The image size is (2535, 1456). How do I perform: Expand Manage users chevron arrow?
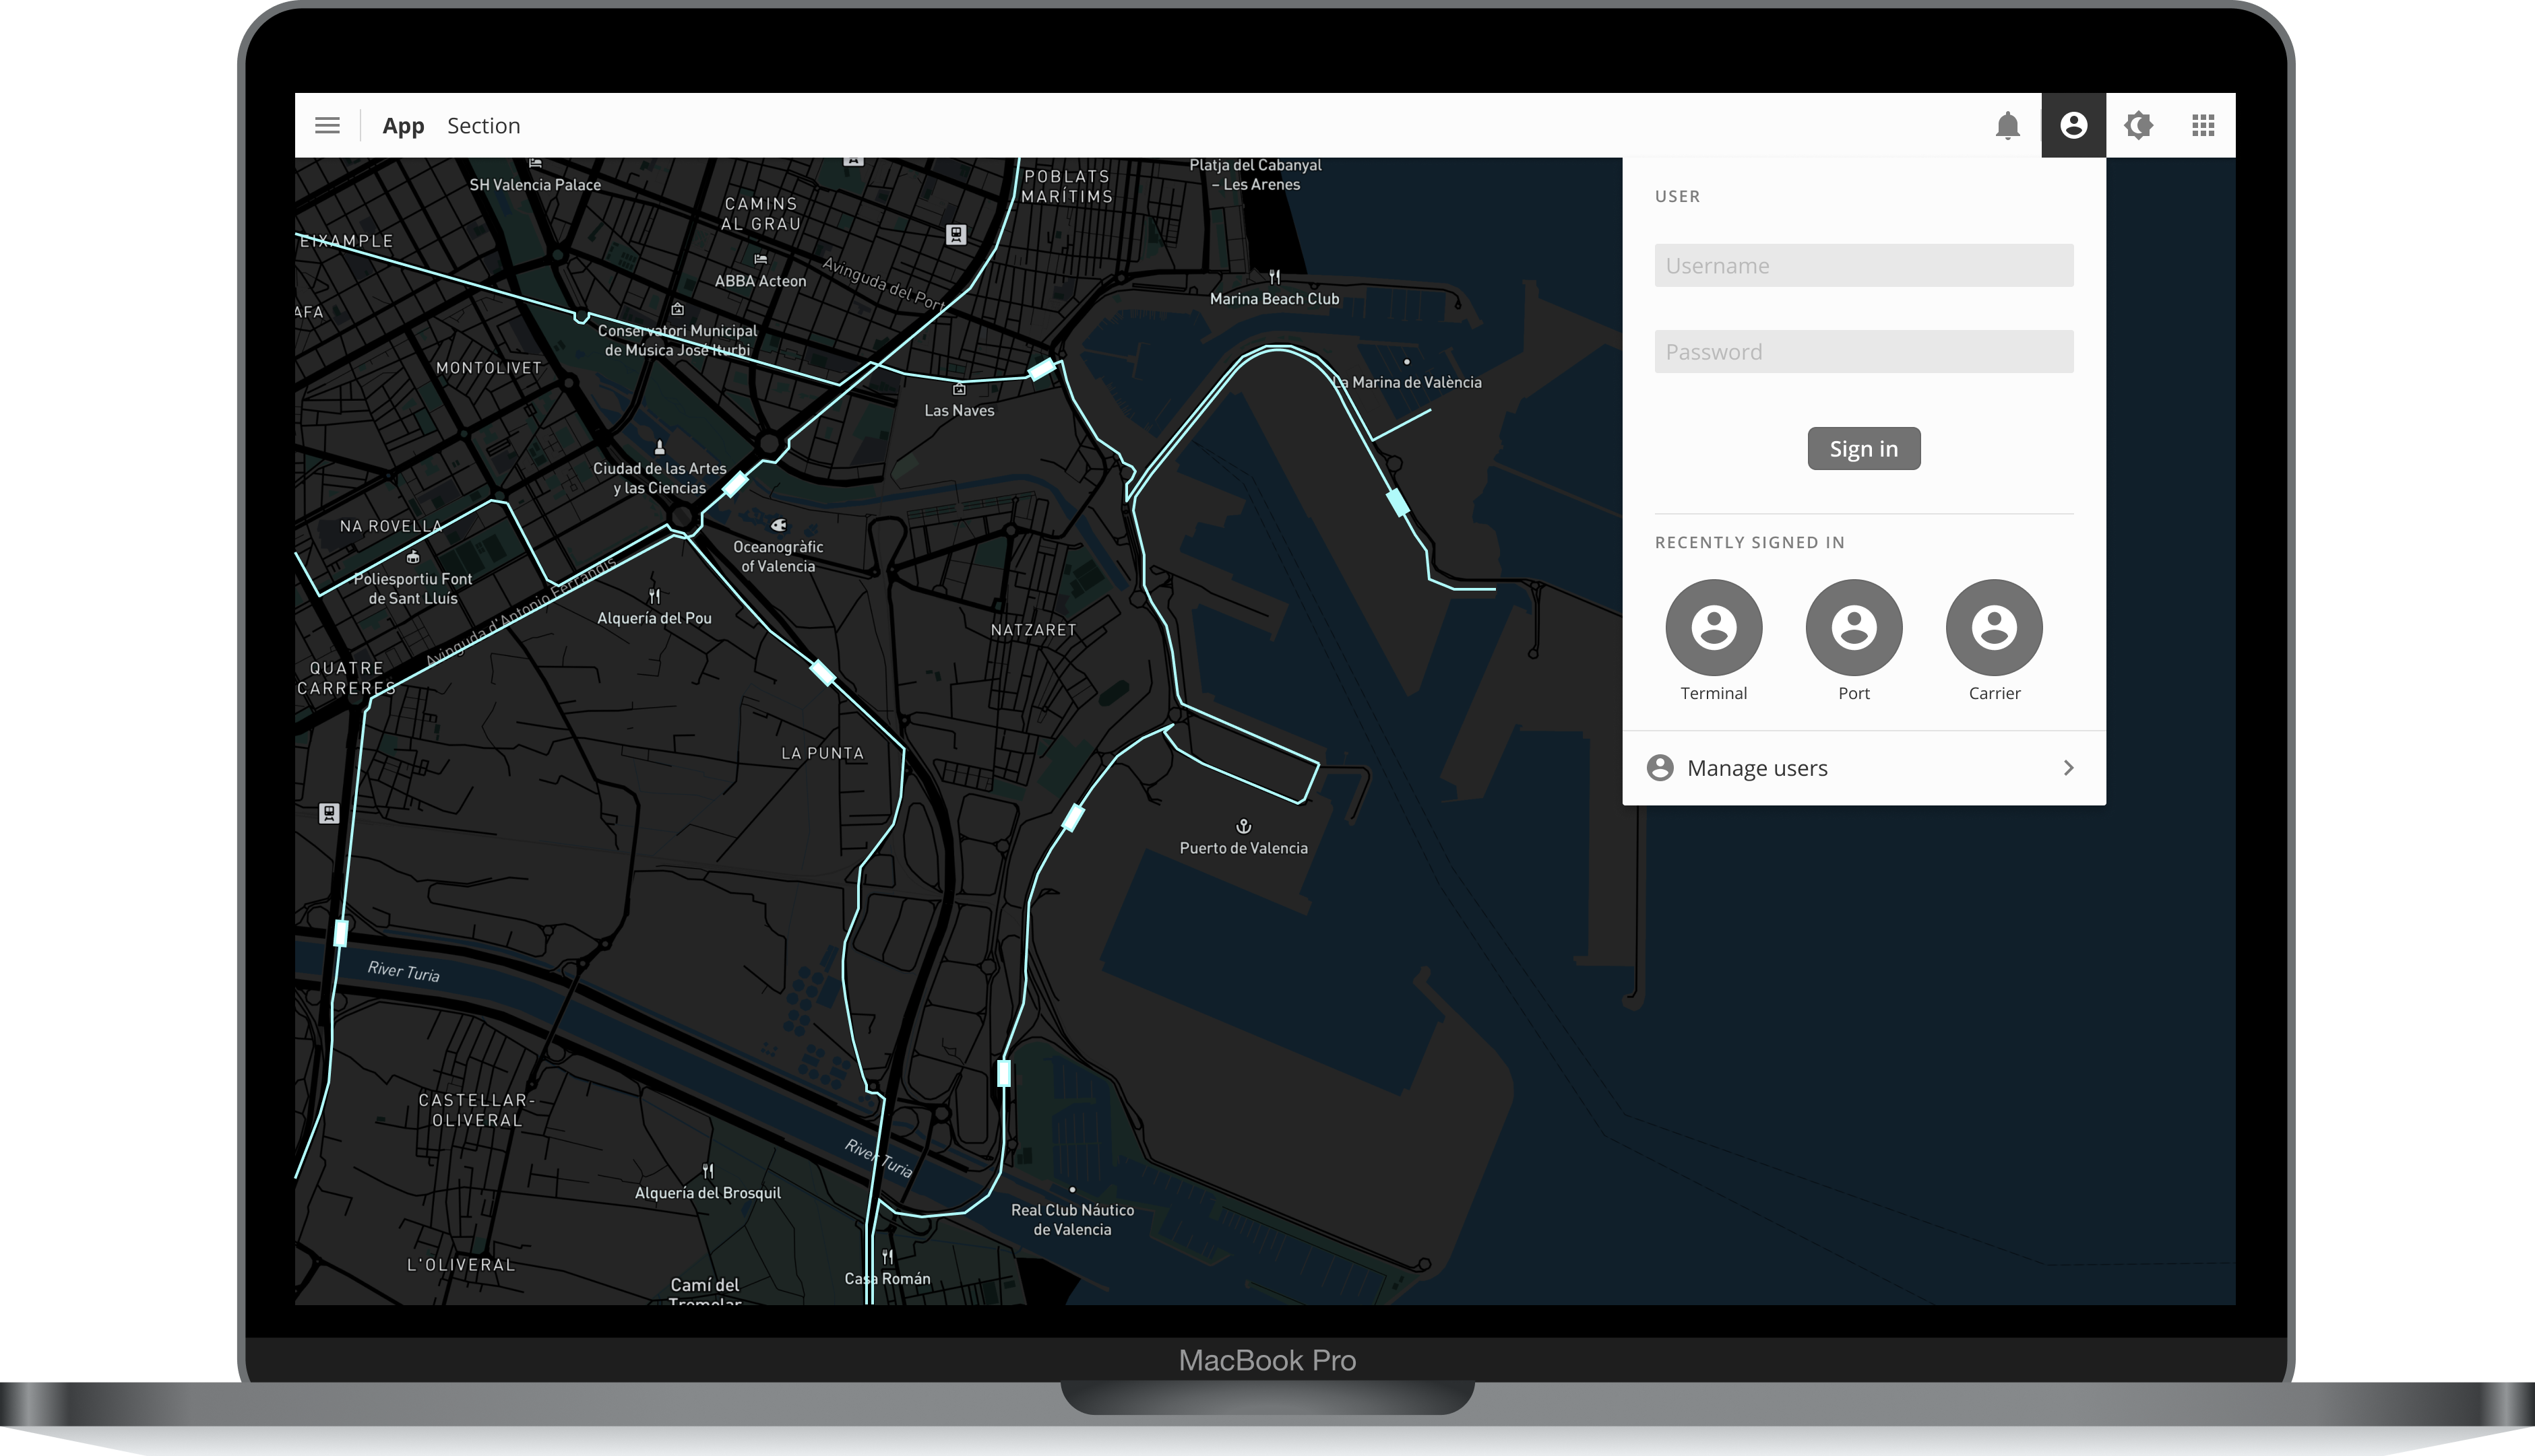tap(2068, 768)
